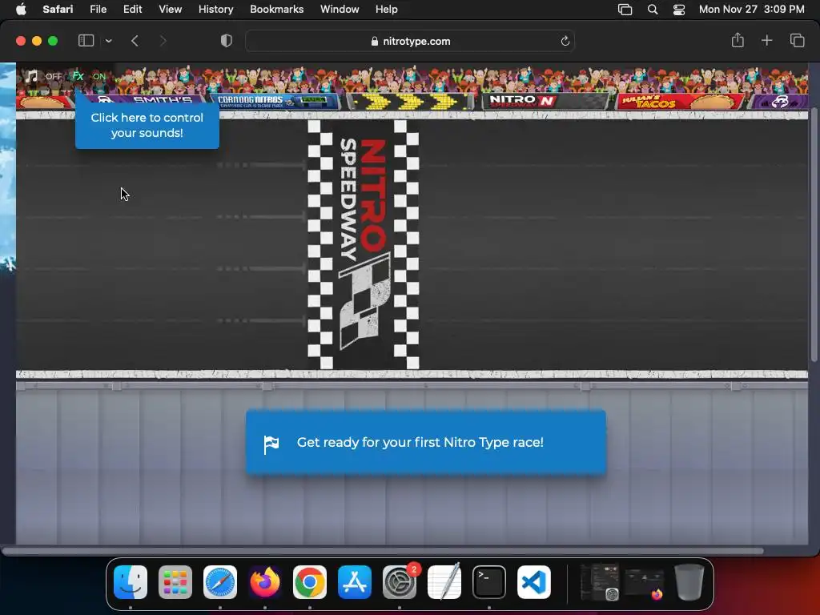This screenshot has width=820, height=615.
Task: Open the Apple menu
Action: [21, 9]
